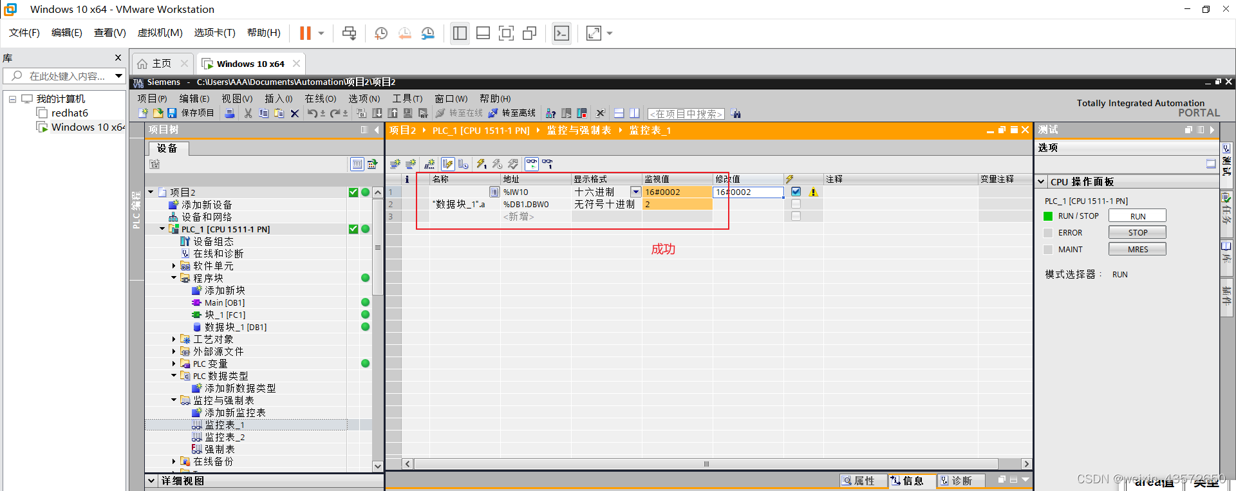Toggle show/hide modify columns button

click(447, 164)
